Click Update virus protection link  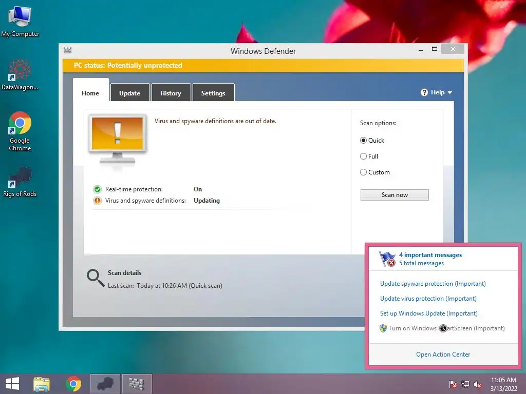click(428, 299)
